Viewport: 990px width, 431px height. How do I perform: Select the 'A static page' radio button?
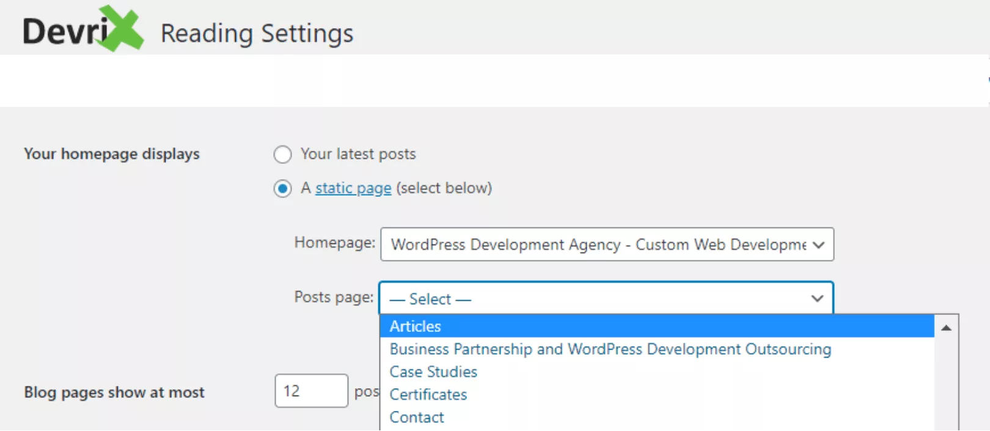[282, 189]
